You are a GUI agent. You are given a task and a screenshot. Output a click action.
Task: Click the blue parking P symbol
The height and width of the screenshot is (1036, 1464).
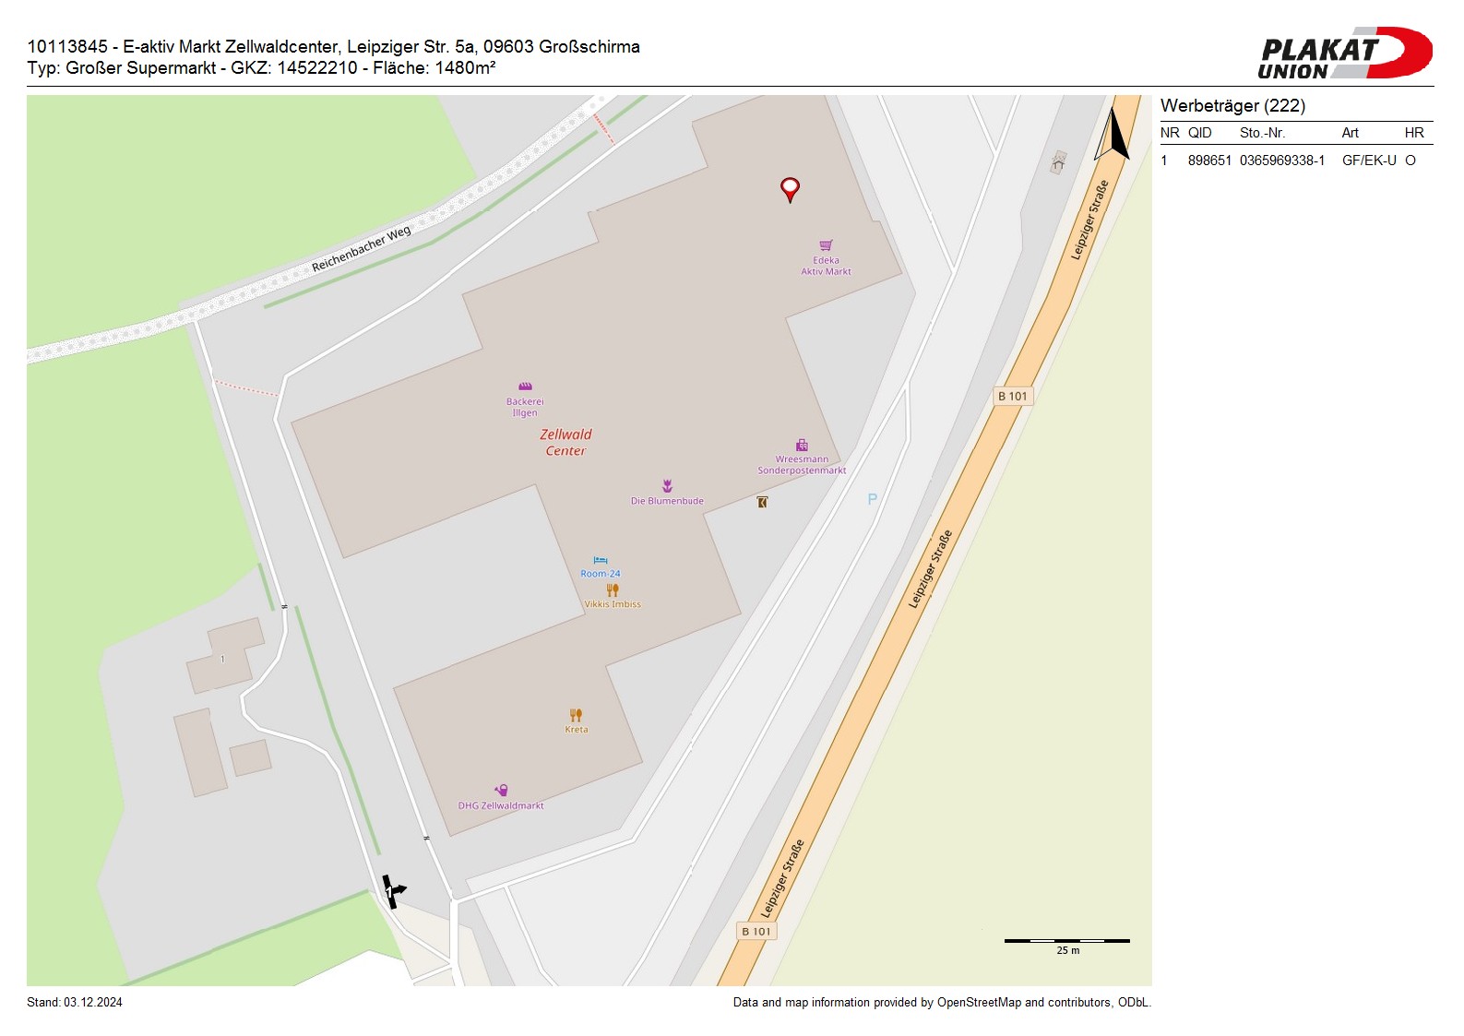pyautogui.click(x=872, y=499)
